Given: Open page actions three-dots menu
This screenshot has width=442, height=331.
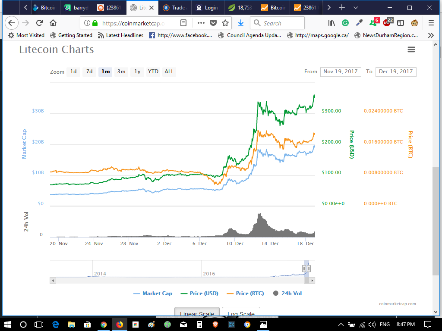Looking at the screenshot, I should (201, 23).
